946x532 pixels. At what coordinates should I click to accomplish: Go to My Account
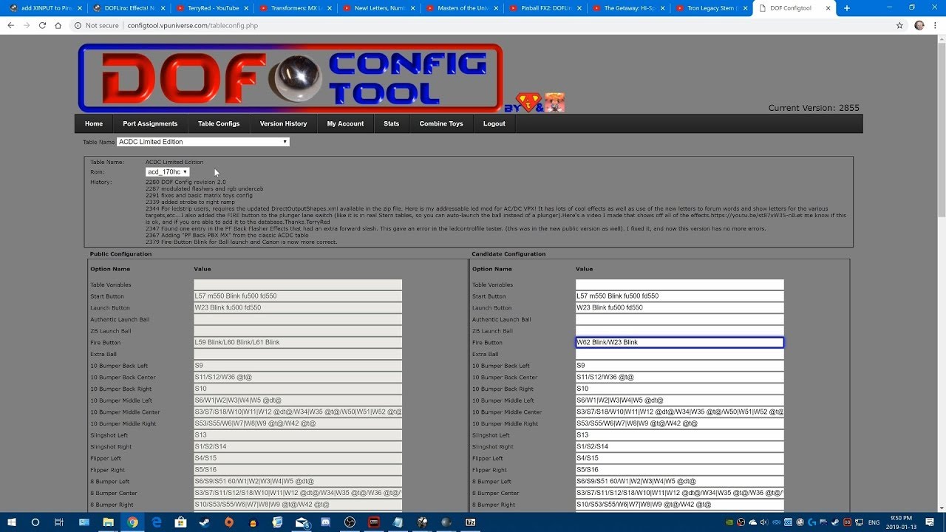click(x=345, y=123)
